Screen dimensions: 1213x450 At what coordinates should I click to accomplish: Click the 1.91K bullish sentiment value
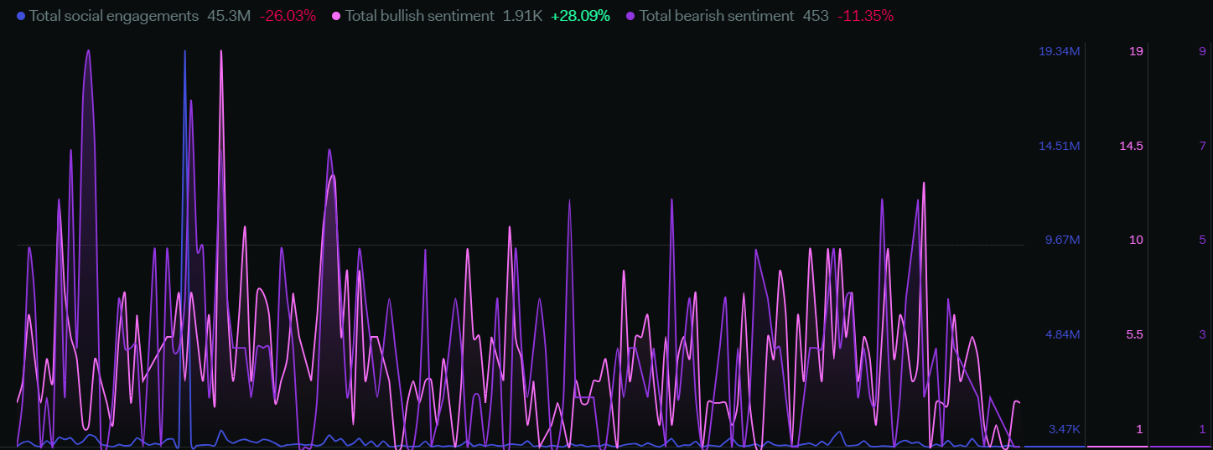(522, 16)
